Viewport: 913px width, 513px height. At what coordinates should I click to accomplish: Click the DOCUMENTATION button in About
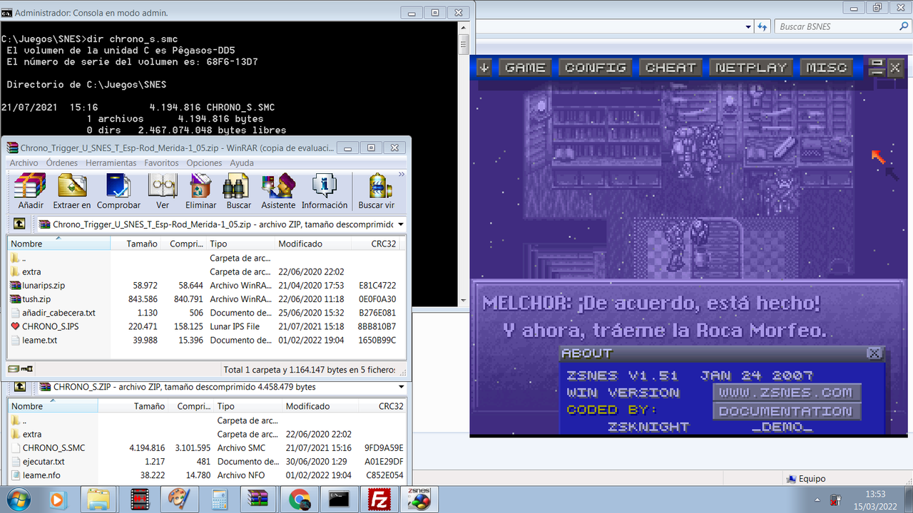(x=785, y=411)
